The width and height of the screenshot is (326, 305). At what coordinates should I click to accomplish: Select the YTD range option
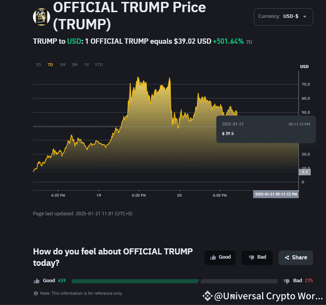[99, 65]
